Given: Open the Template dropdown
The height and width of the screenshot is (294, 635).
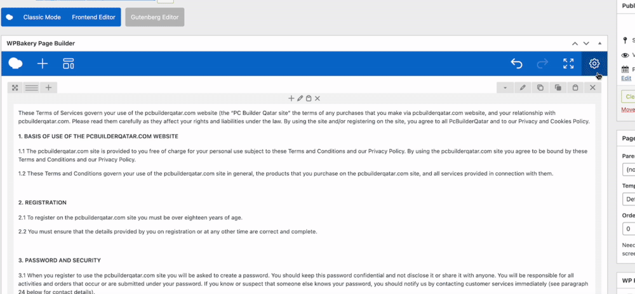Looking at the screenshot, I should pos(629,199).
